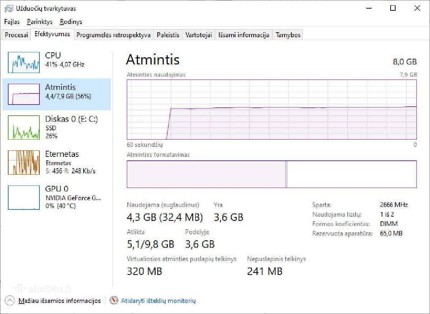Image resolution: width=430 pixels, height=314 pixels.
Task: Open the Eternetas network graph item
Action: point(57,162)
